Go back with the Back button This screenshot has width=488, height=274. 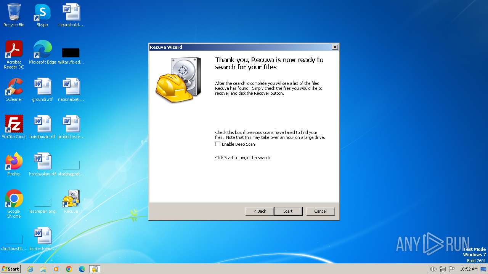(260, 211)
